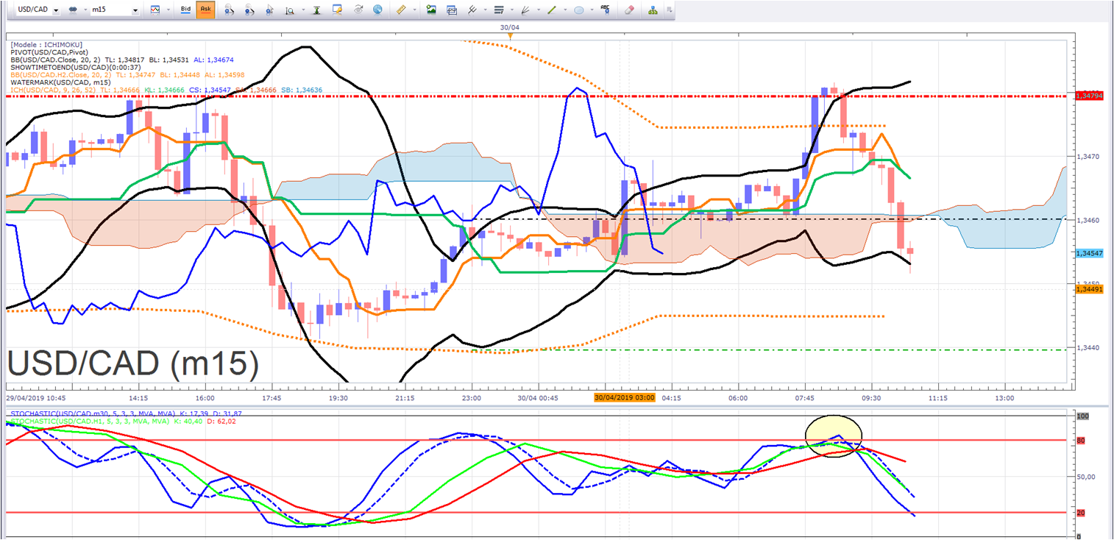Screen dimensions: 1114x540
Task: Click the chain link chart icon
Action: point(73,10)
